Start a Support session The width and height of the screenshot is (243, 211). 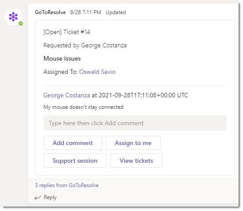75,161
